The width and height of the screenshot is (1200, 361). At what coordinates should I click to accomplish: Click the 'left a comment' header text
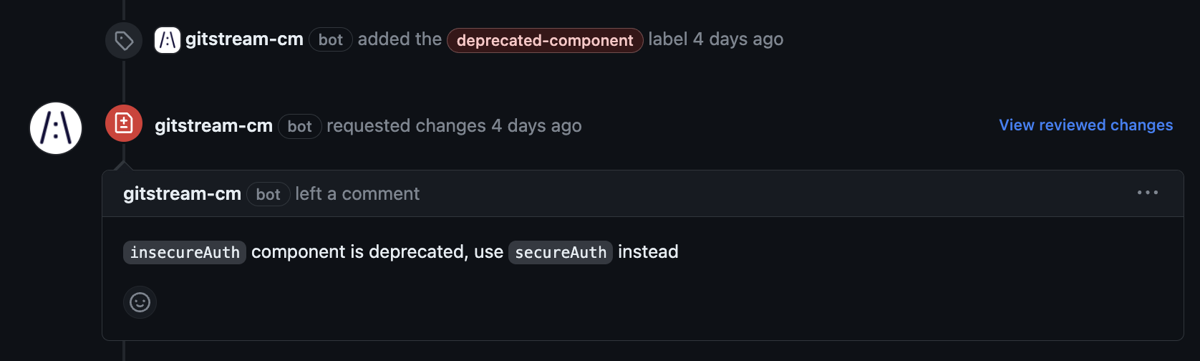pos(357,193)
